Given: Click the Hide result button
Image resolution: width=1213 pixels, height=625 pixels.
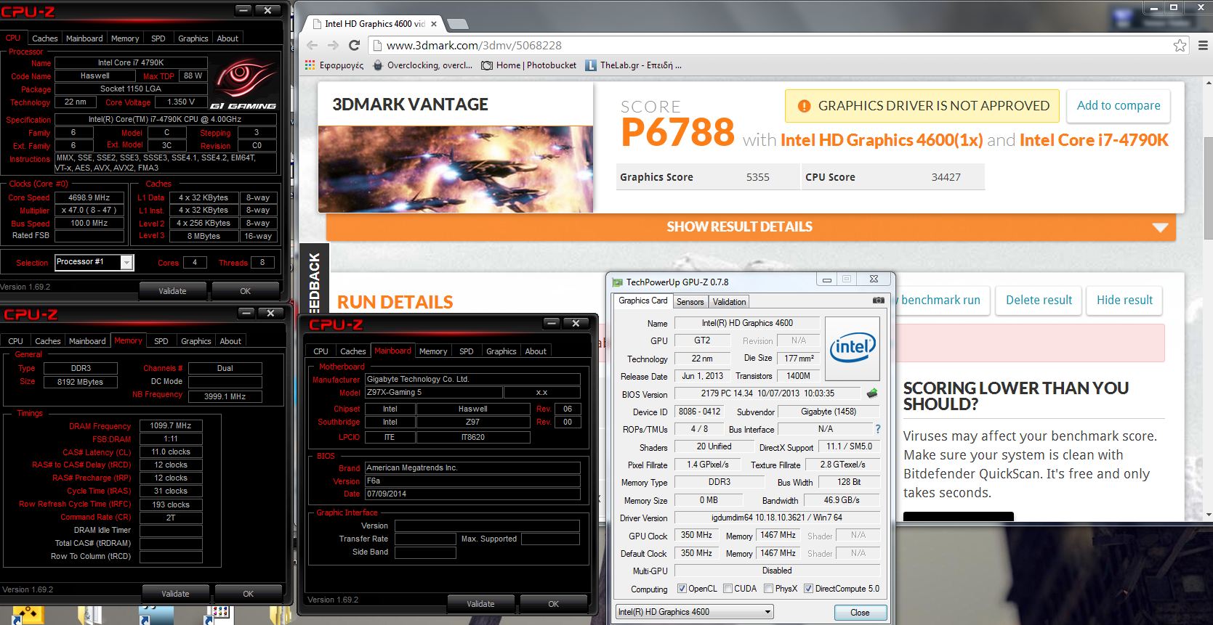Looking at the screenshot, I should point(1124,300).
